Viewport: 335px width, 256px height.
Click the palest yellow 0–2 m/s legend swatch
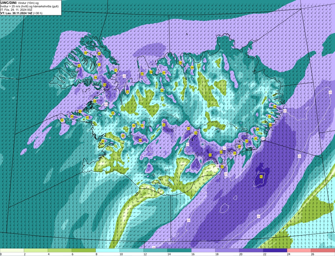(12, 251)
